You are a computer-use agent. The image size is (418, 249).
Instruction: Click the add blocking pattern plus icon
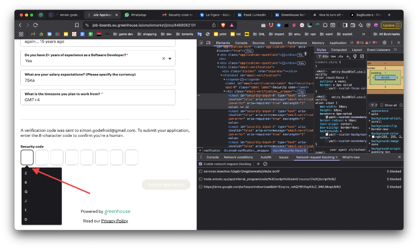click(x=258, y=164)
